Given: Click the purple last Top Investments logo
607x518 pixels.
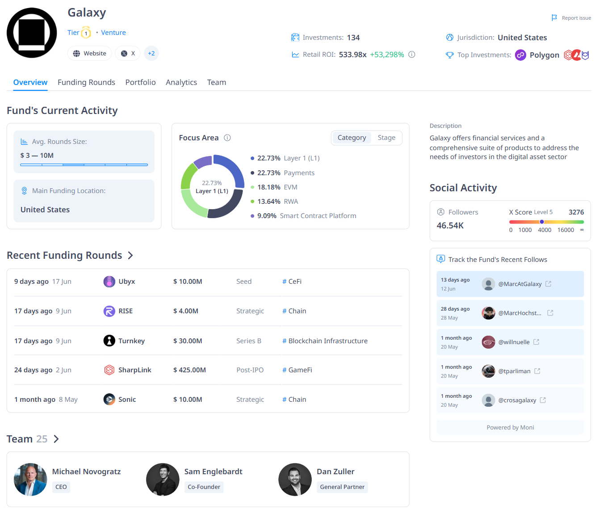Looking at the screenshot, I should (585, 55).
